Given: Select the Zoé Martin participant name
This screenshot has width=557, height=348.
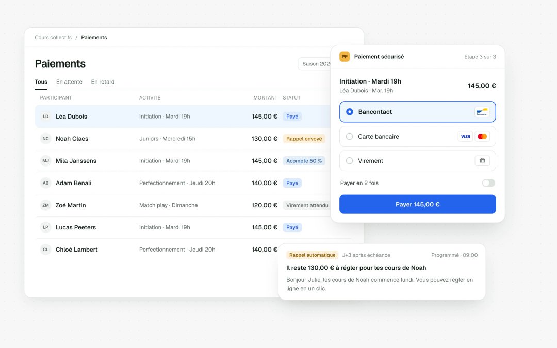Looking at the screenshot, I should click(71, 205).
